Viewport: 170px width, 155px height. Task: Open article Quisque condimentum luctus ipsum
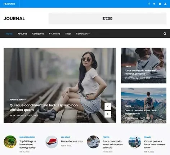pyautogui.click(x=44, y=107)
